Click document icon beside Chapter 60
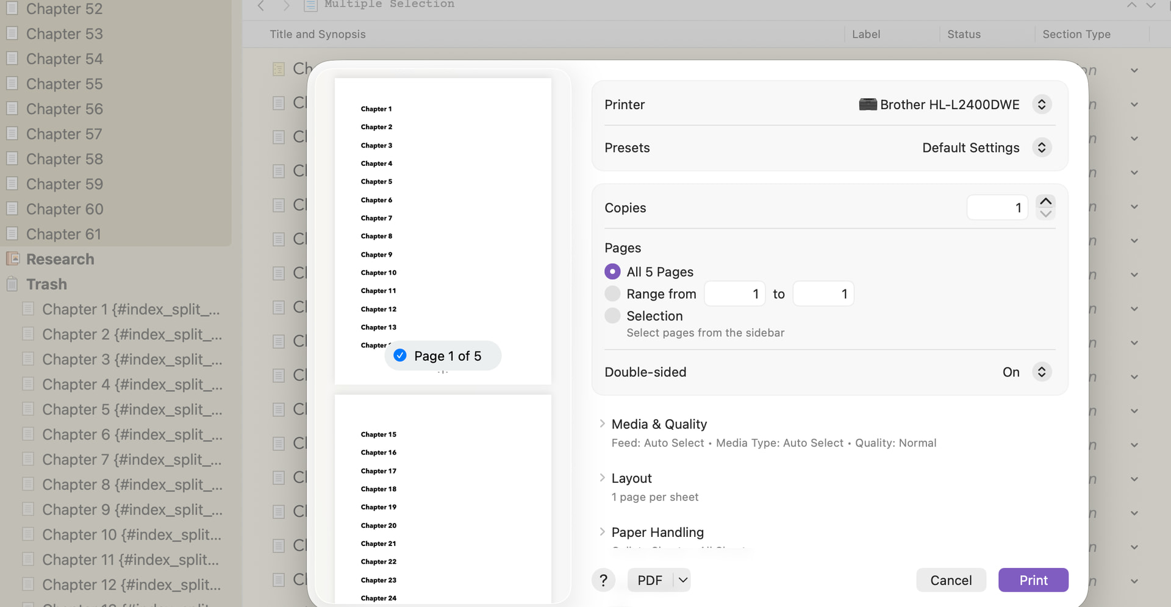This screenshot has height=607, width=1171. coord(12,208)
